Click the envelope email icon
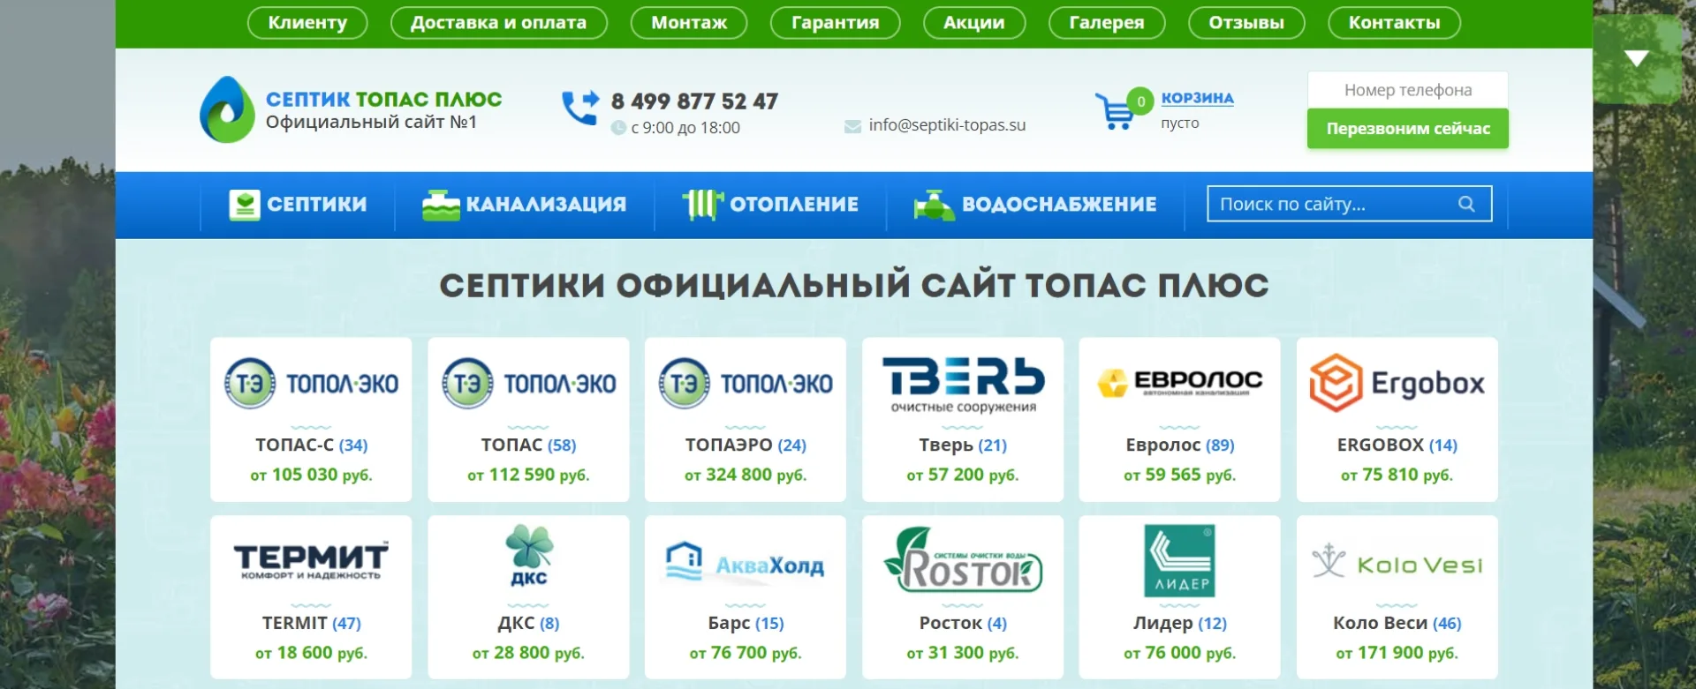 point(852,126)
